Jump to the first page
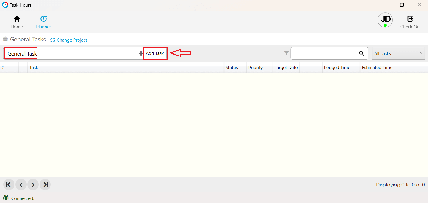Viewport: 428px width, 203px height. click(8, 185)
